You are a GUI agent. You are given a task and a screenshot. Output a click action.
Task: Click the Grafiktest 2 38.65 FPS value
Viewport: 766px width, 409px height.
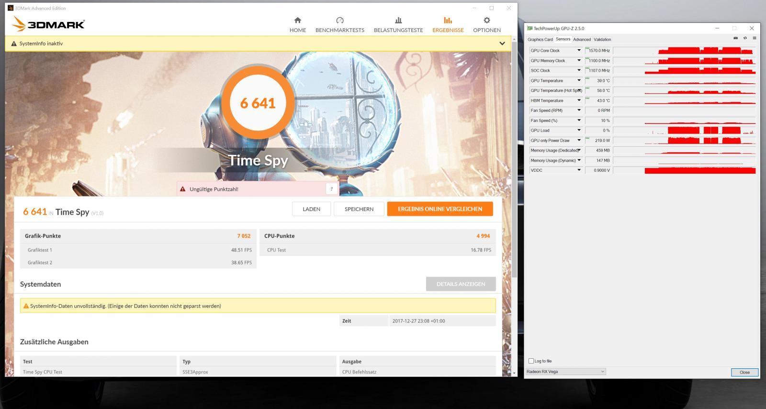[241, 263]
